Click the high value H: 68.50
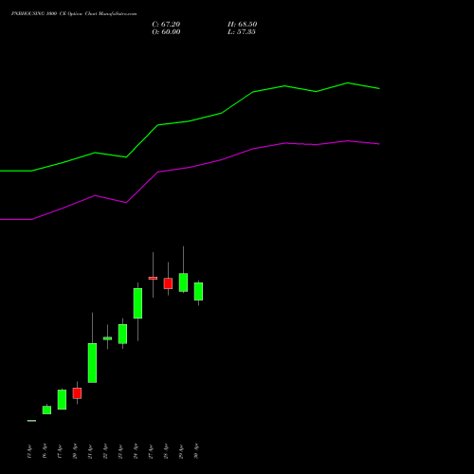The height and width of the screenshot is (474, 474). [243, 25]
